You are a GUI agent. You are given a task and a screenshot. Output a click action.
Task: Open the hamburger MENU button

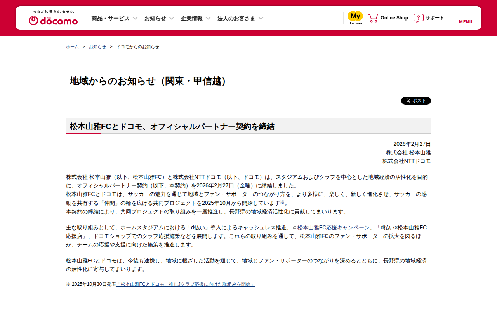pyautogui.click(x=466, y=18)
